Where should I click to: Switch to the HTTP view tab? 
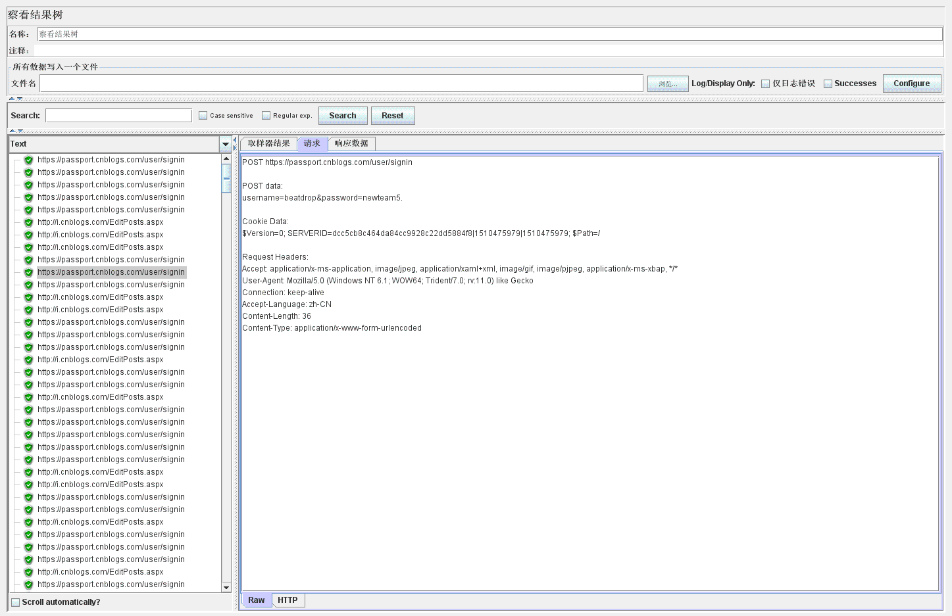point(288,600)
